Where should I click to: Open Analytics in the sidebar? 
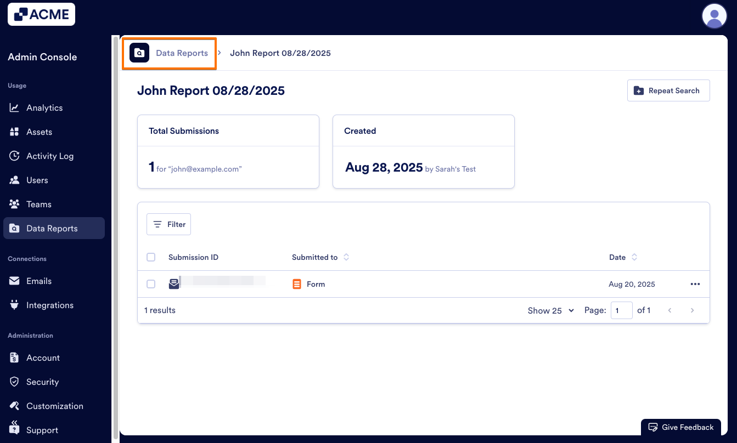pos(44,108)
